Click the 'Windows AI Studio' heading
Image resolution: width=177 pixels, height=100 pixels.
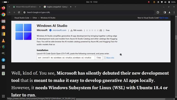pyautogui.click(x=52, y=26)
